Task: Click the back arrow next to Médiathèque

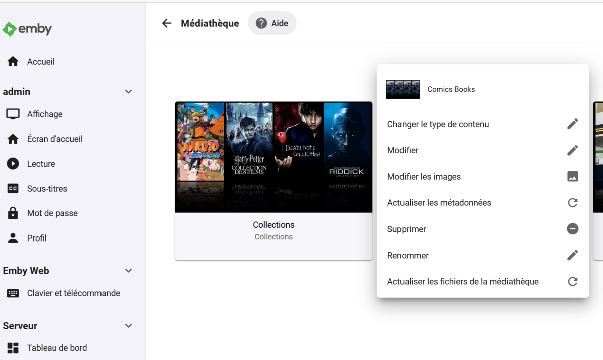Action: [167, 23]
